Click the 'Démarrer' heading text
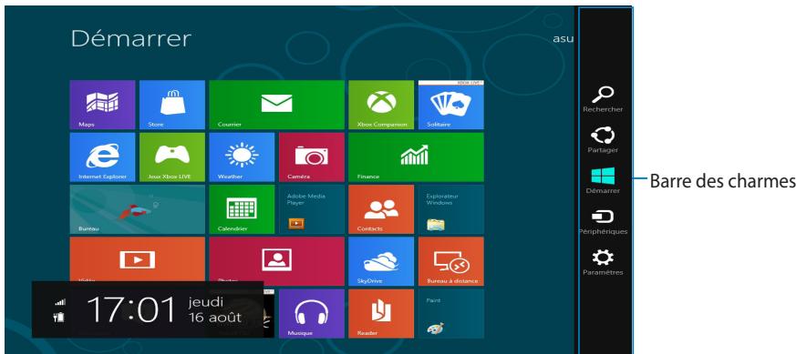 point(131,39)
